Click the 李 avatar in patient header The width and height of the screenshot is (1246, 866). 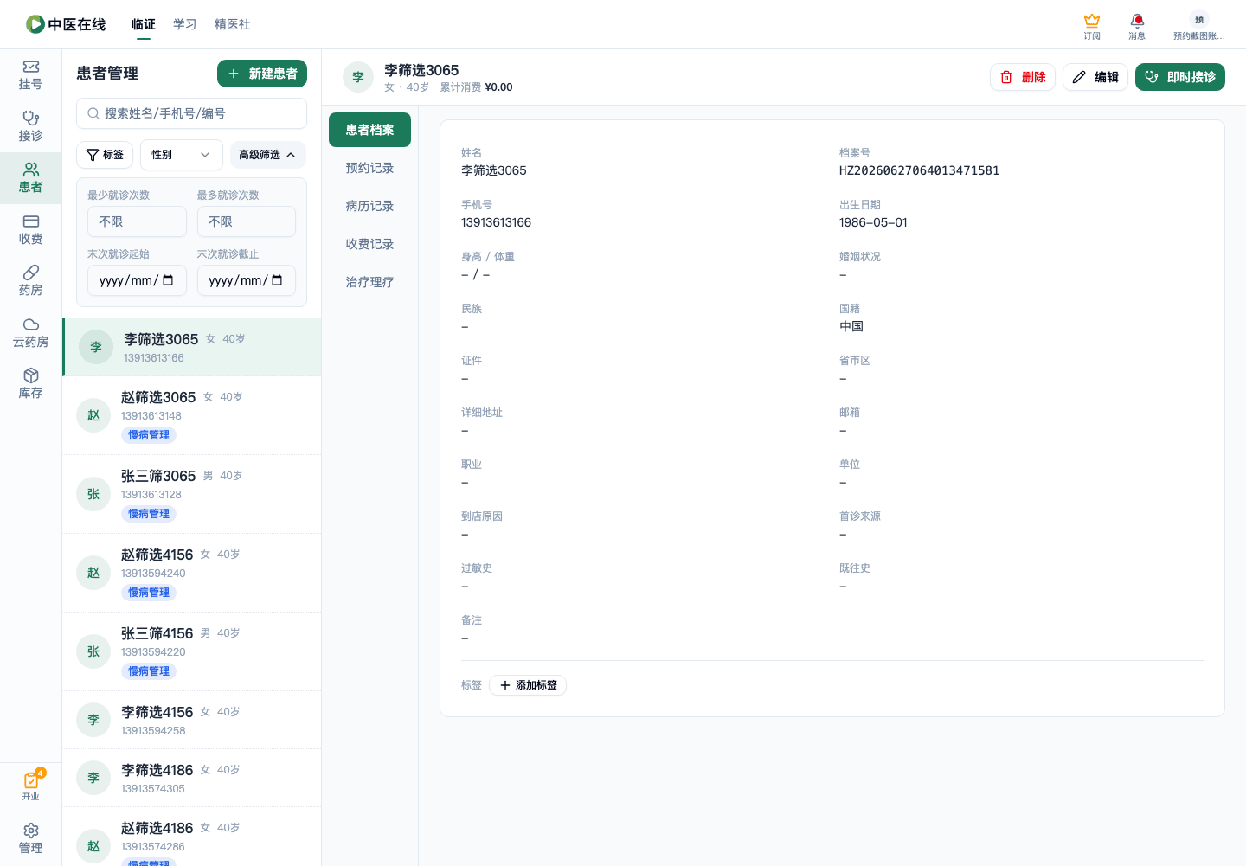[x=358, y=77]
